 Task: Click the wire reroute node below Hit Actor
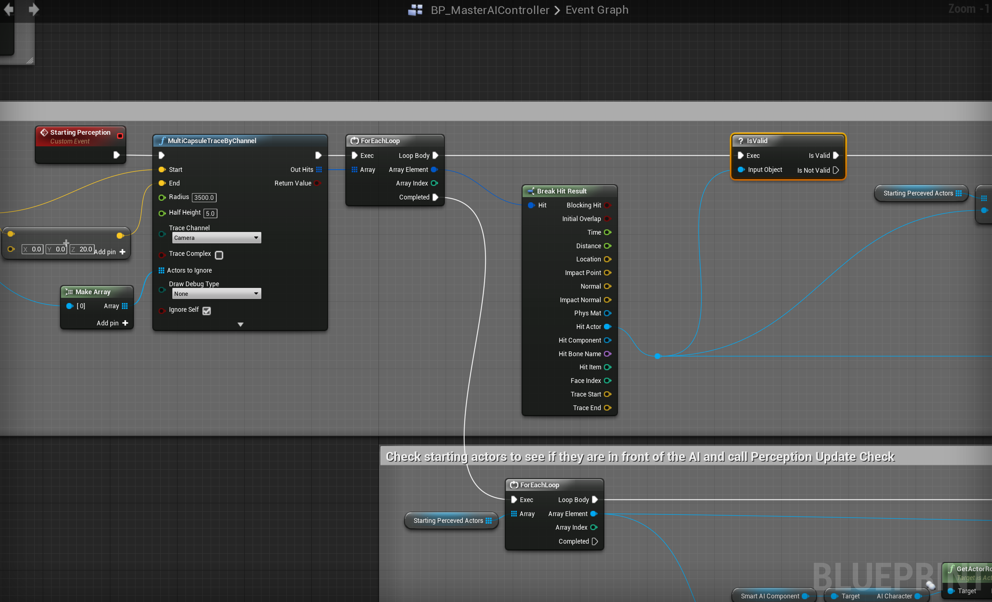[657, 356]
